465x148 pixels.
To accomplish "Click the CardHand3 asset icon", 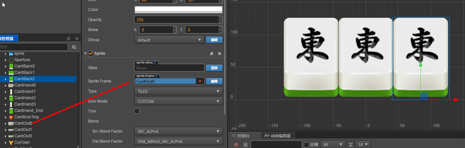I will tap(11, 104).
